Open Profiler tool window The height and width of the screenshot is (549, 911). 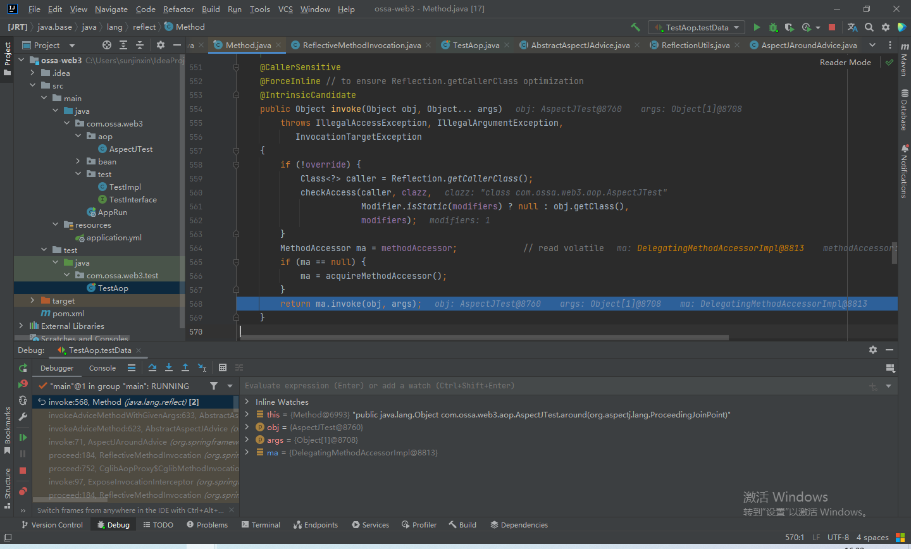418,524
